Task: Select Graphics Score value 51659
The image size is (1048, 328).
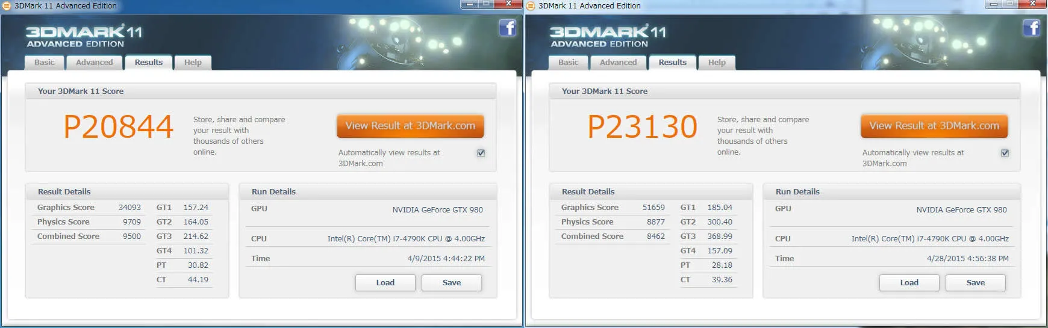Action: (x=653, y=208)
